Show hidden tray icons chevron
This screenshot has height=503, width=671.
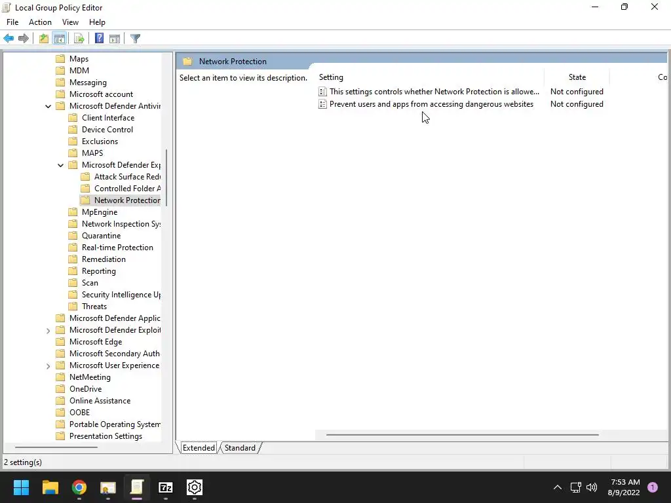(558, 487)
